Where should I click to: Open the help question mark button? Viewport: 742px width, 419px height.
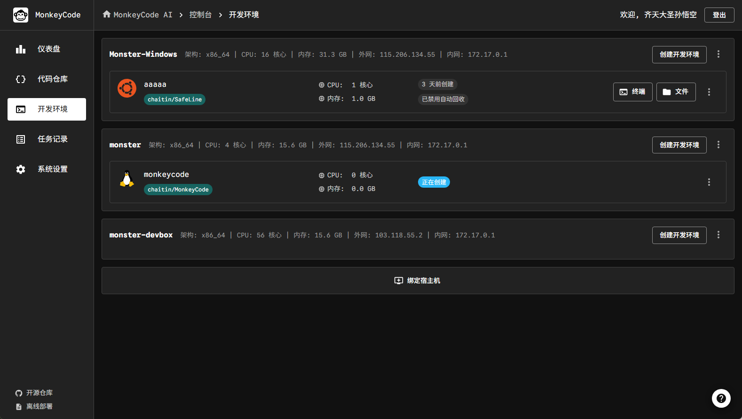[x=721, y=398]
